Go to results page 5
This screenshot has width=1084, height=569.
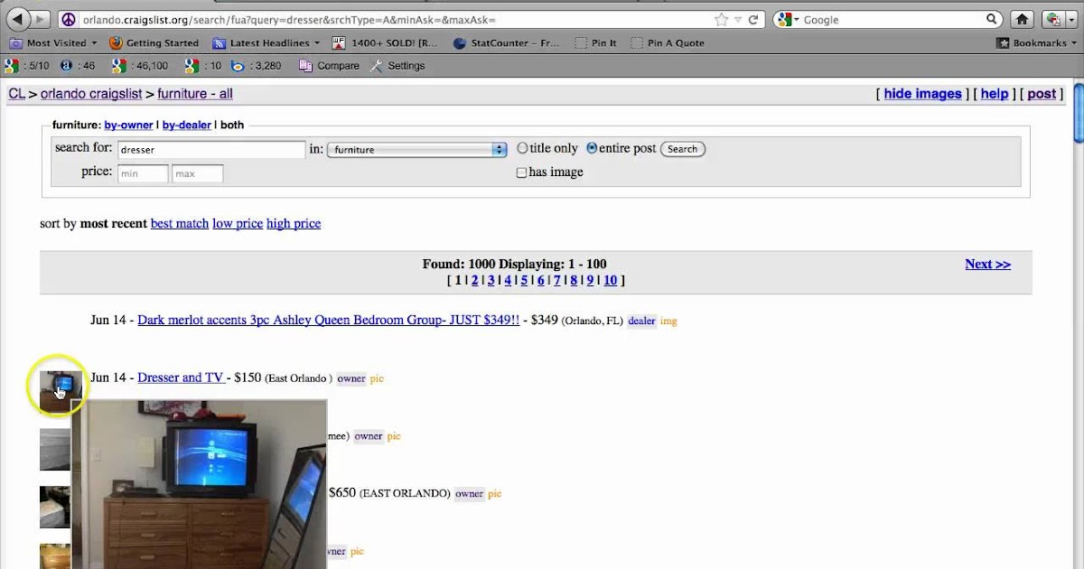coord(524,280)
